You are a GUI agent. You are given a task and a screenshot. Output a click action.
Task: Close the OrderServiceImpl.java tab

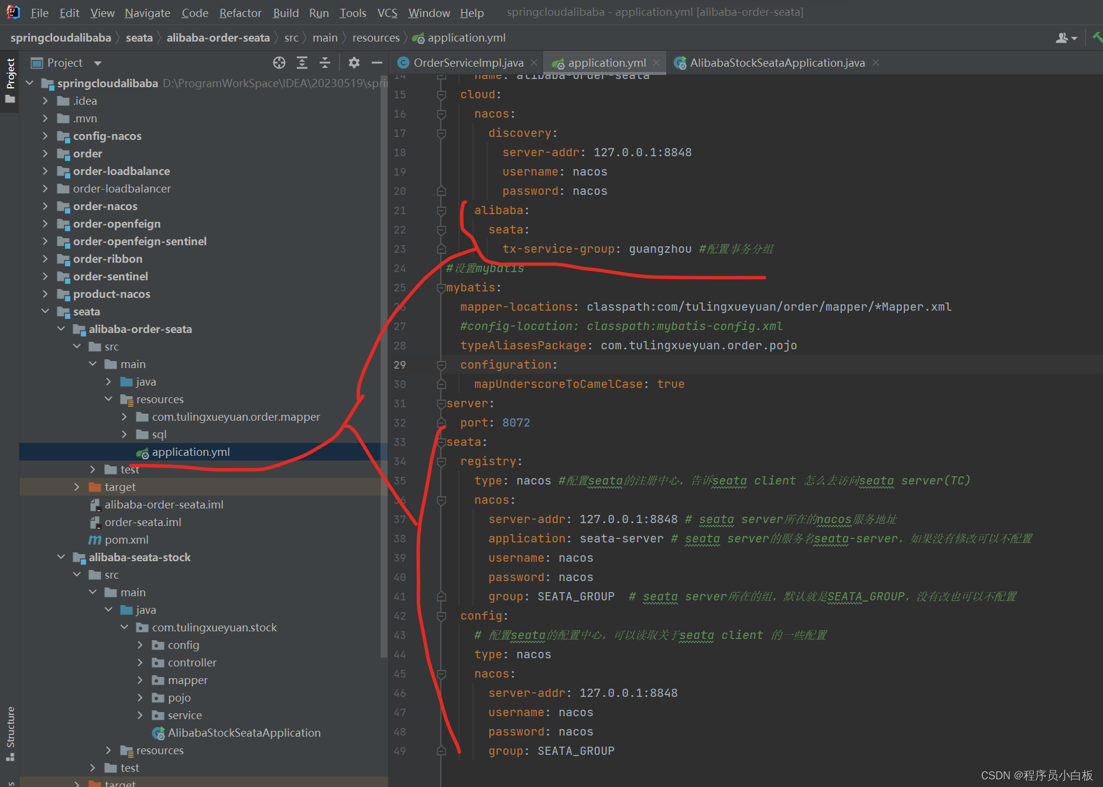click(x=534, y=63)
